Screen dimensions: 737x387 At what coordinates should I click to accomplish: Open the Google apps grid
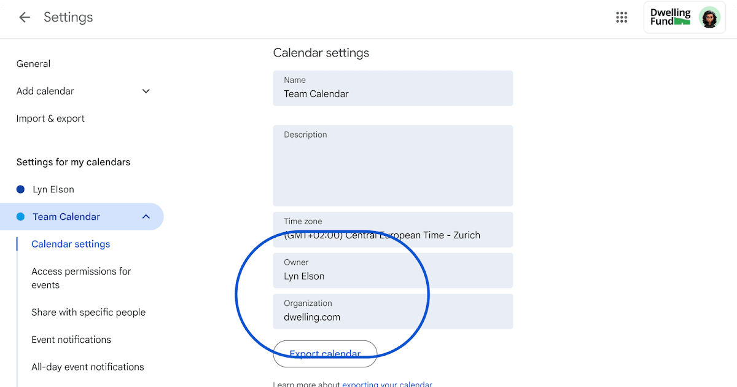tap(622, 17)
